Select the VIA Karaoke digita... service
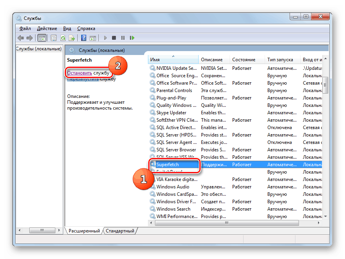 pyautogui.click(x=235, y=179)
